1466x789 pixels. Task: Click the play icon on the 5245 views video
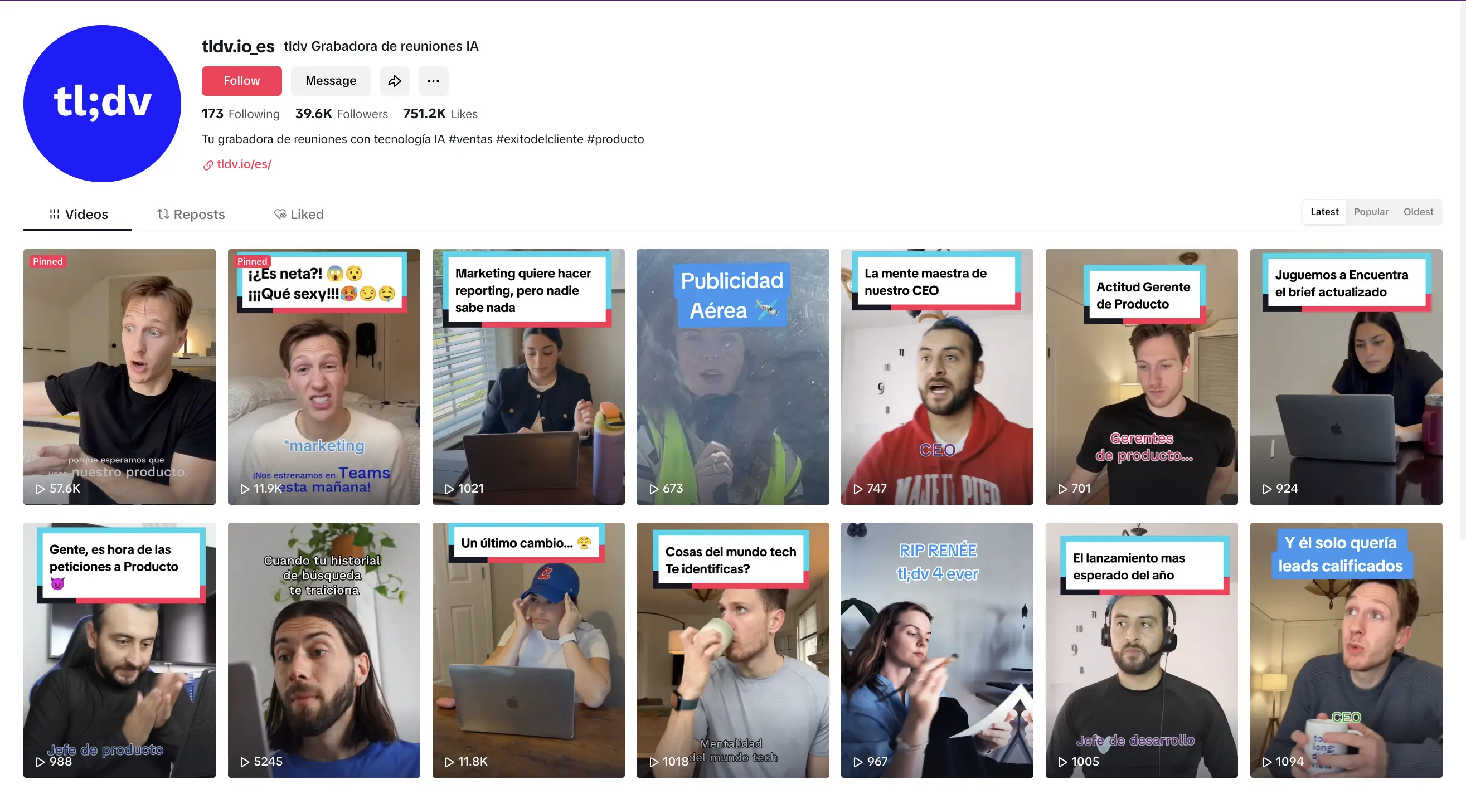click(245, 762)
